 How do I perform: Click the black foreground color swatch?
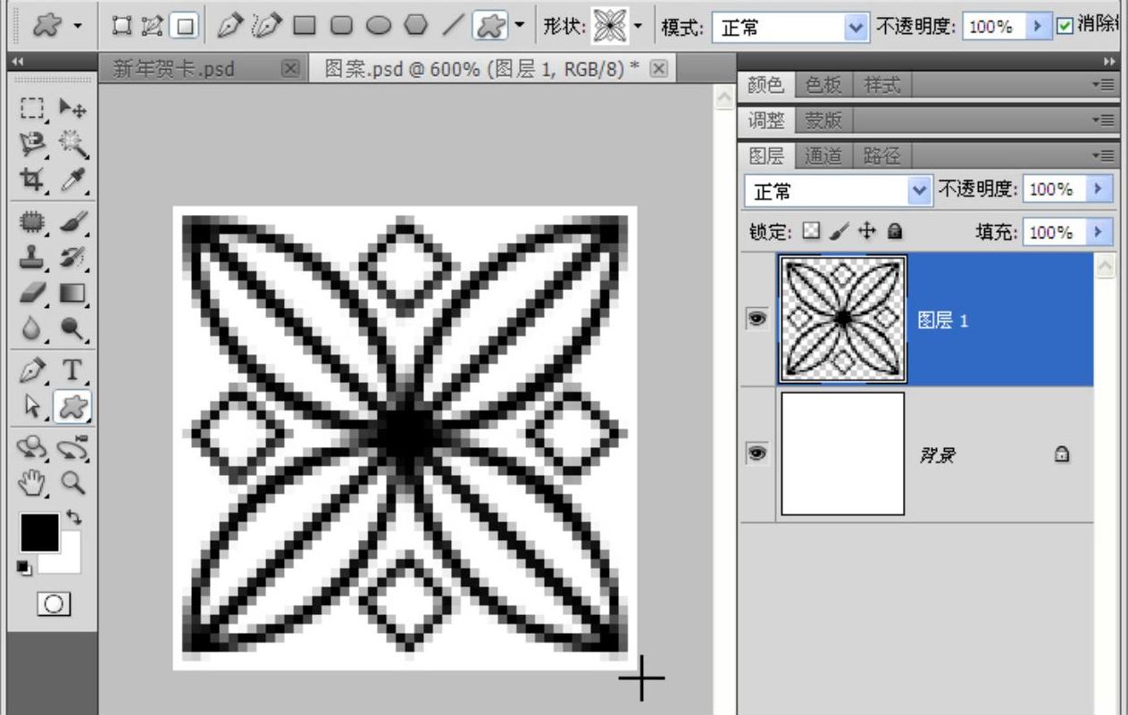coord(38,533)
